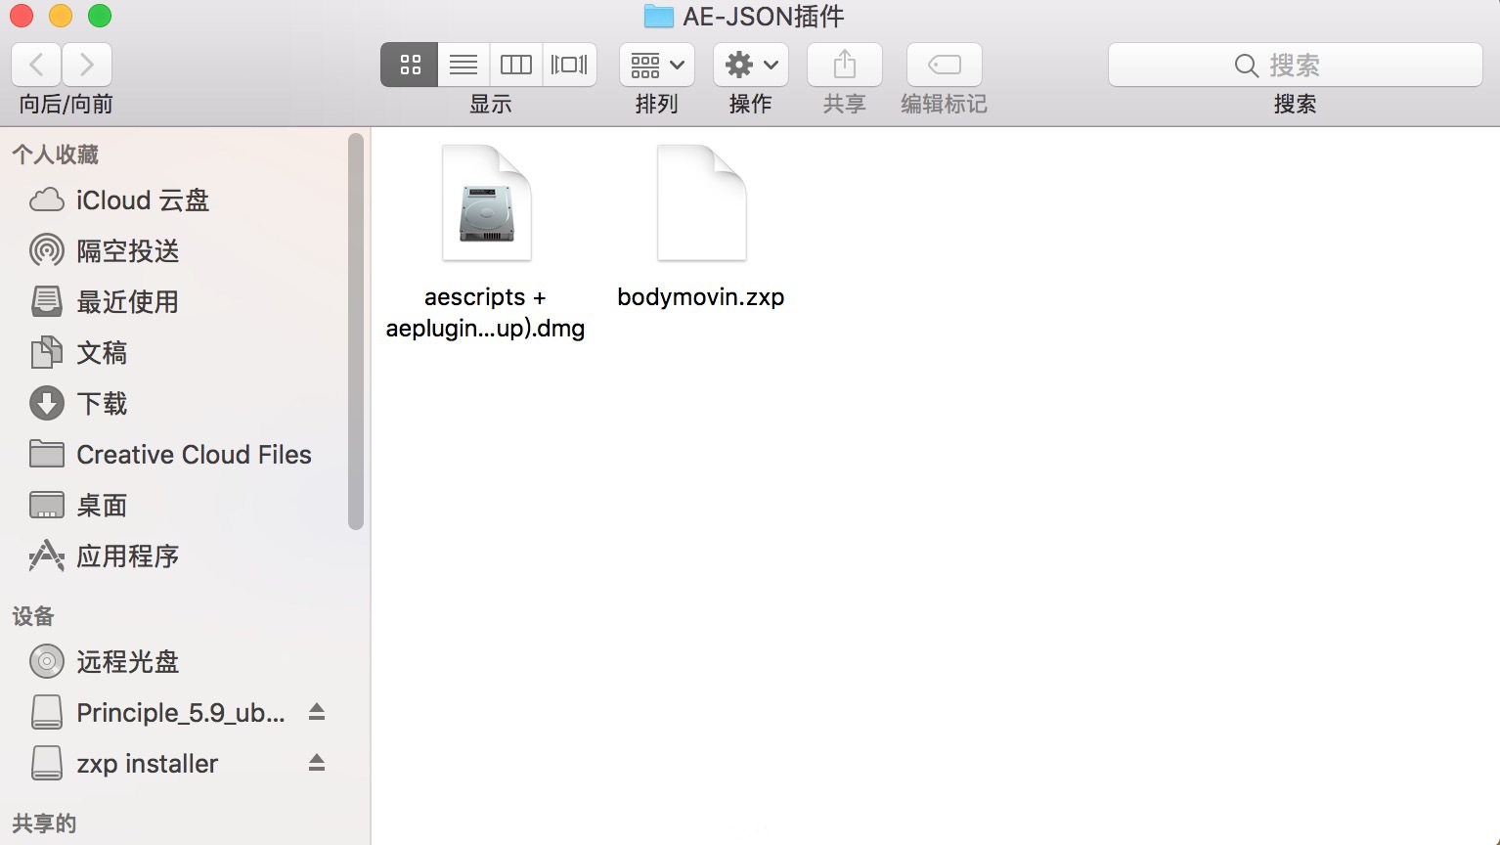
Task: Open 下载 Downloads folder in sidebar
Action: (x=102, y=404)
